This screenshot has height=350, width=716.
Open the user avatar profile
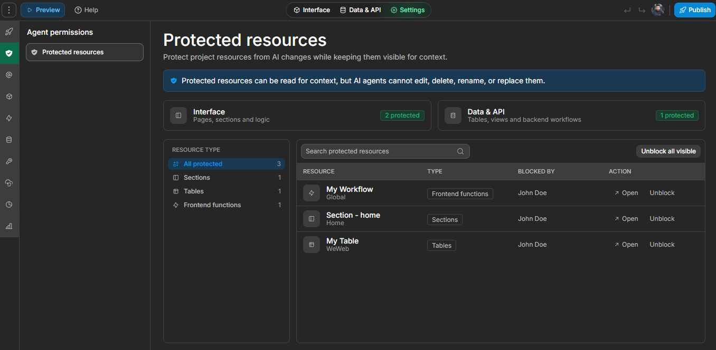[658, 9]
